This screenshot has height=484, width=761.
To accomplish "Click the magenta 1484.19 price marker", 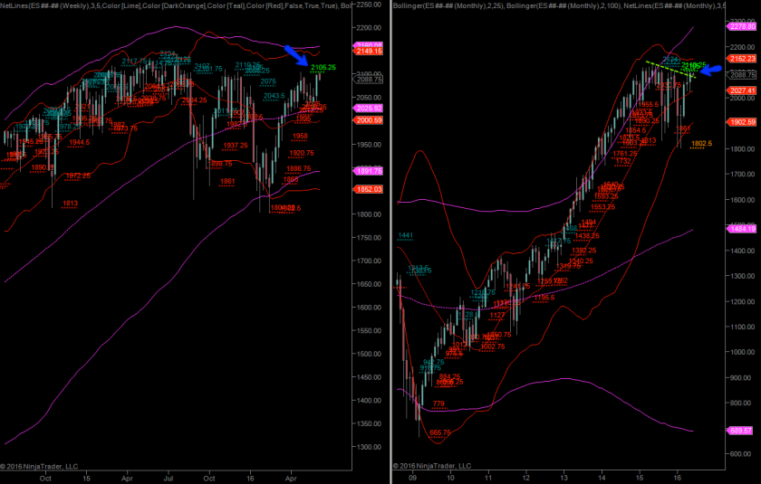I will (x=741, y=229).
